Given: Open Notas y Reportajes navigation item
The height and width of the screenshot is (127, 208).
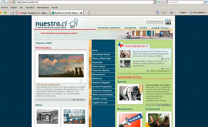Looking at the screenshot, I should (x=102, y=58).
